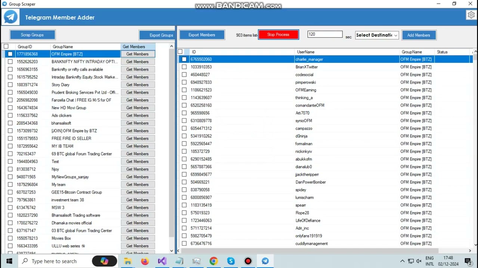Click the Export Groups button
This screenshot has width=478, height=268.
coord(157,35)
